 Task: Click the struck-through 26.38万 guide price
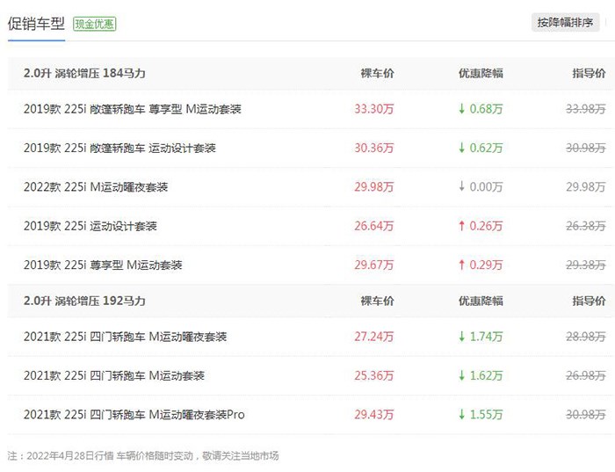(x=586, y=226)
